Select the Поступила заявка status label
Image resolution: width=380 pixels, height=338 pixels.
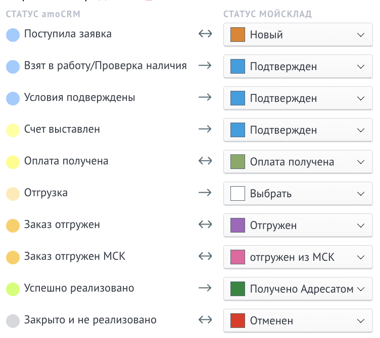click(x=68, y=34)
